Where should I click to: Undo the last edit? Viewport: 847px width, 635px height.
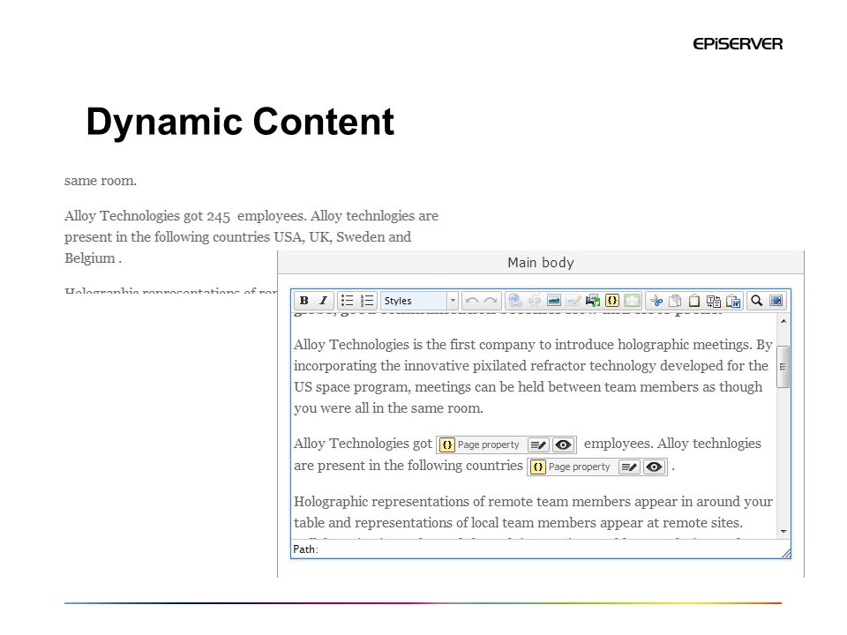click(471, 301)
